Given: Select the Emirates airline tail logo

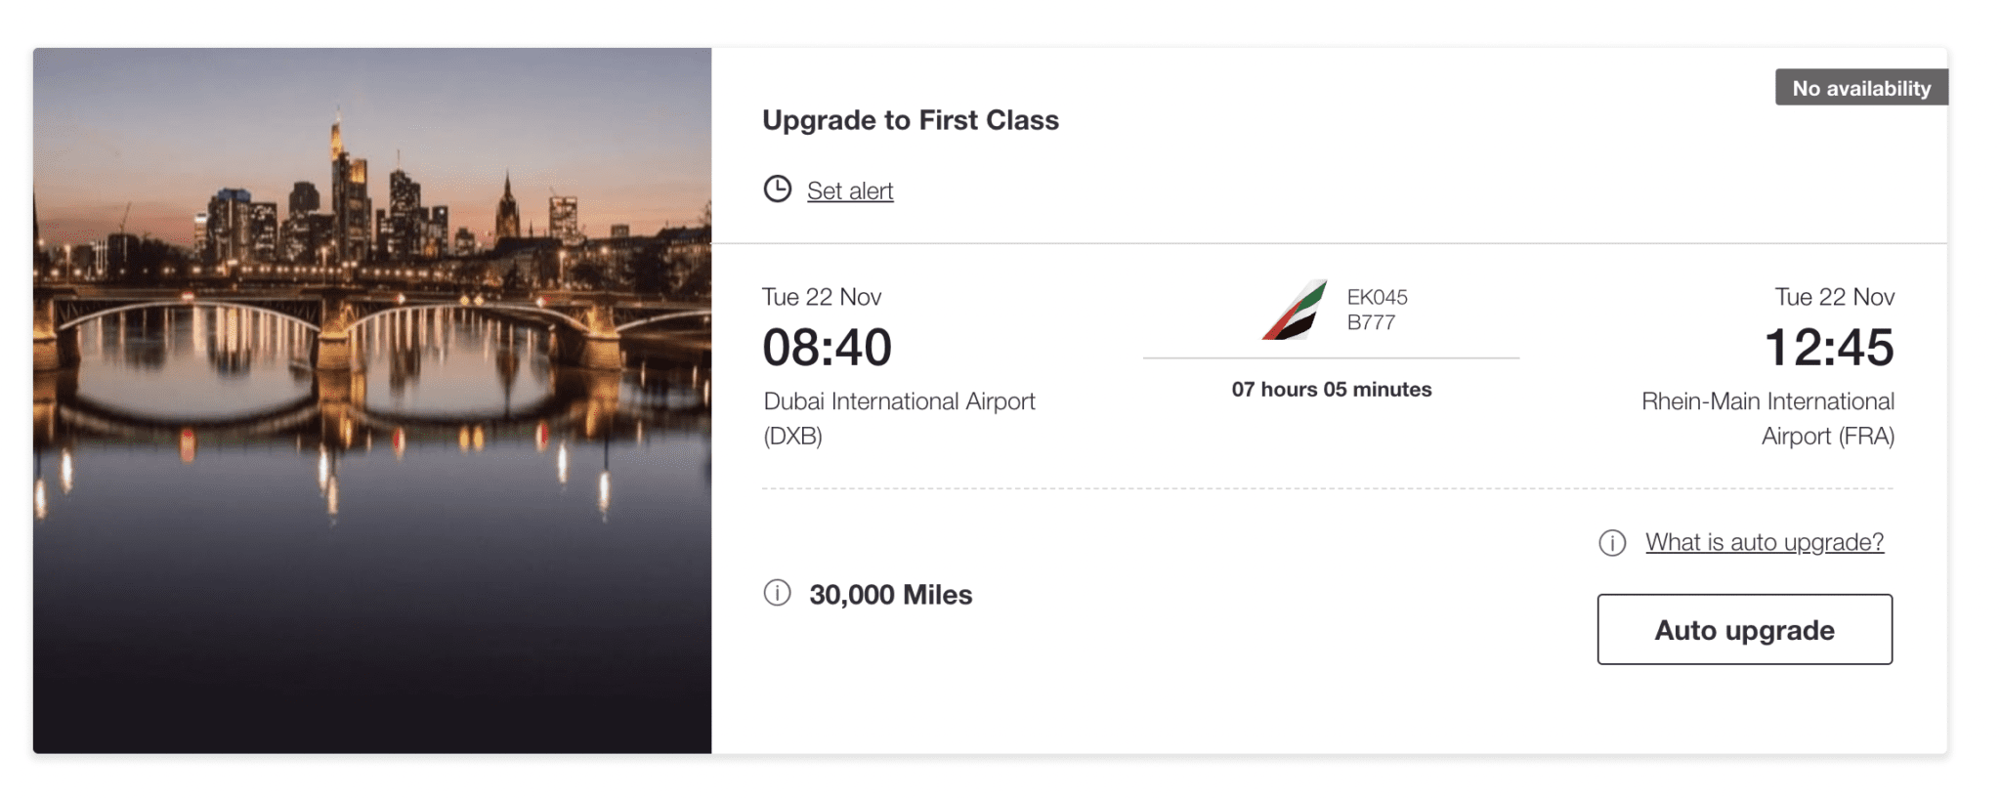Looking at the screenshot, I should click(1290, 309).
